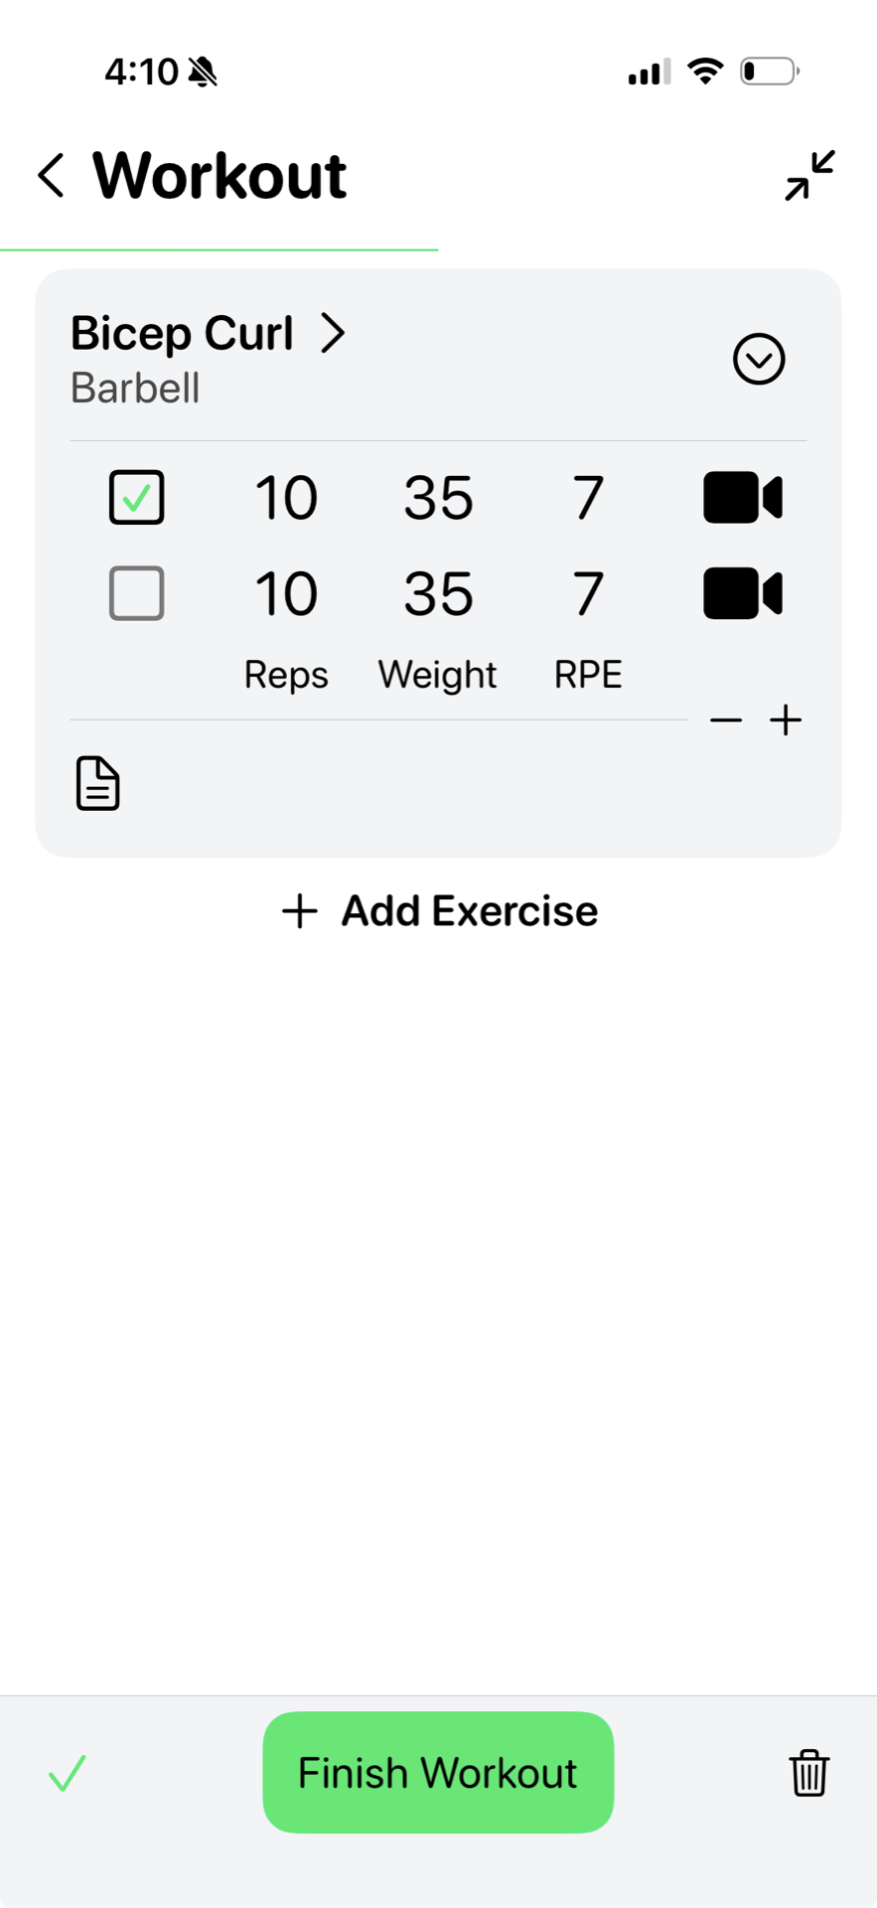Remove a set with the minus icon
The image size is (877, 1908).
click(x=726, y=719)
